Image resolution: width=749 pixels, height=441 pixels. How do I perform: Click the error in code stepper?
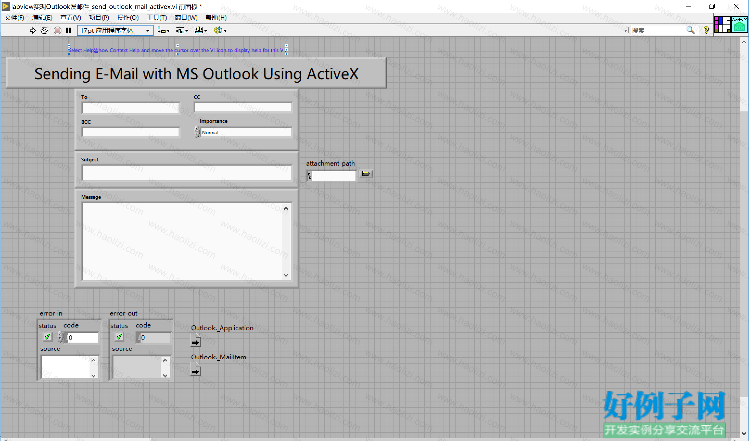click(60, 337)
